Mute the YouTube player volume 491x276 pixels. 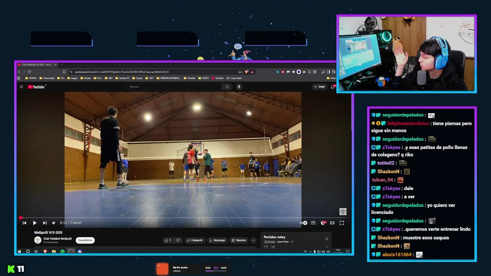click(54, 223)
